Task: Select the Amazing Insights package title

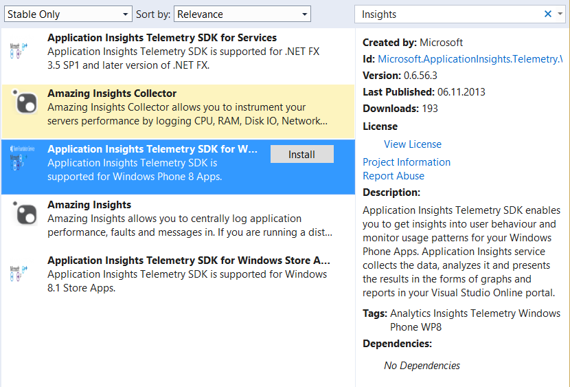Action: 89,205
